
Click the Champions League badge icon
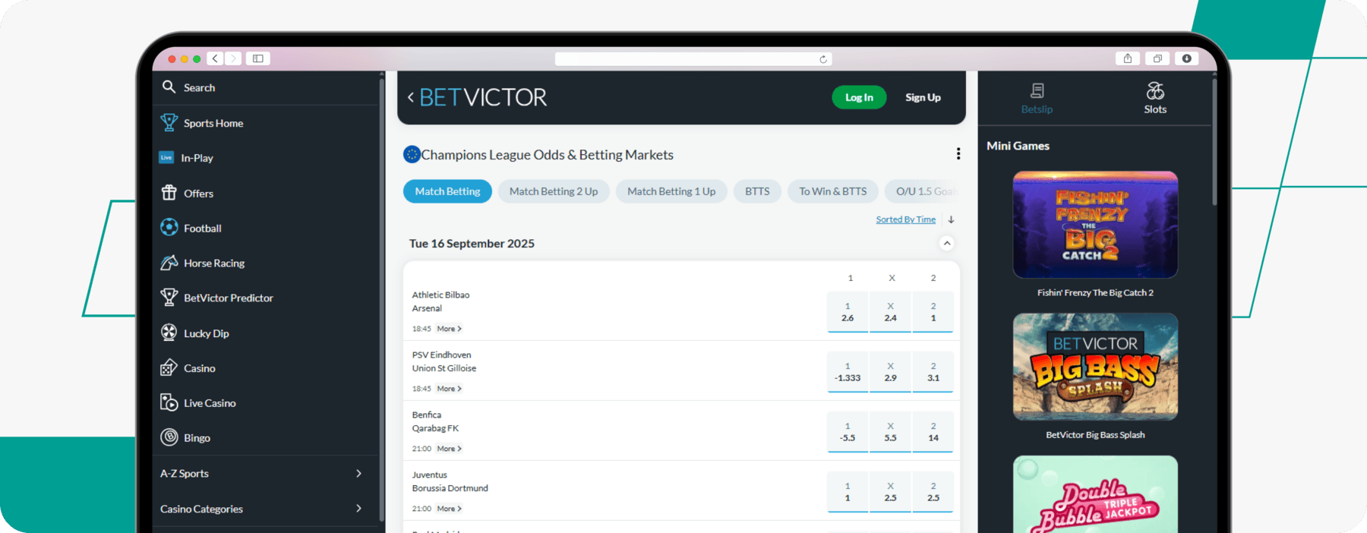(412, 154)
